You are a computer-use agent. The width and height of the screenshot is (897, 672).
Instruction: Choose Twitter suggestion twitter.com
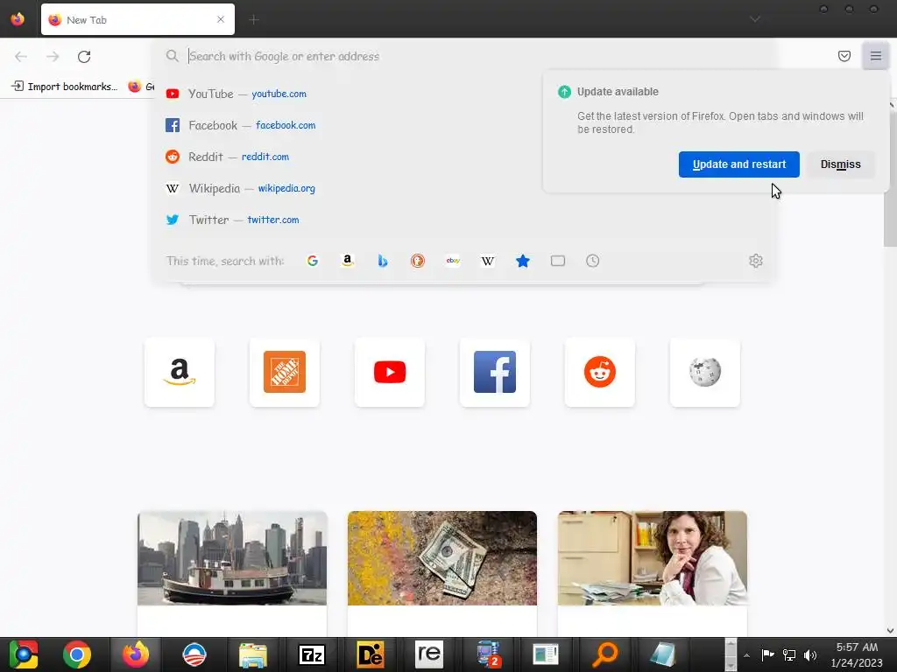(464, 220)
